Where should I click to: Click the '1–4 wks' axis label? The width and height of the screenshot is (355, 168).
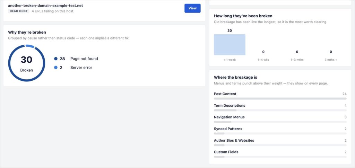click(263, 60)
